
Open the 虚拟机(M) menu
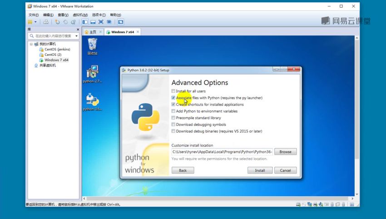coord(80,15)
